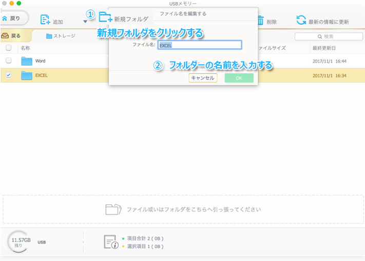Click the 検索 search field
Image resolution: width=365 pixels, height=261 pixels.
point(329,36)
